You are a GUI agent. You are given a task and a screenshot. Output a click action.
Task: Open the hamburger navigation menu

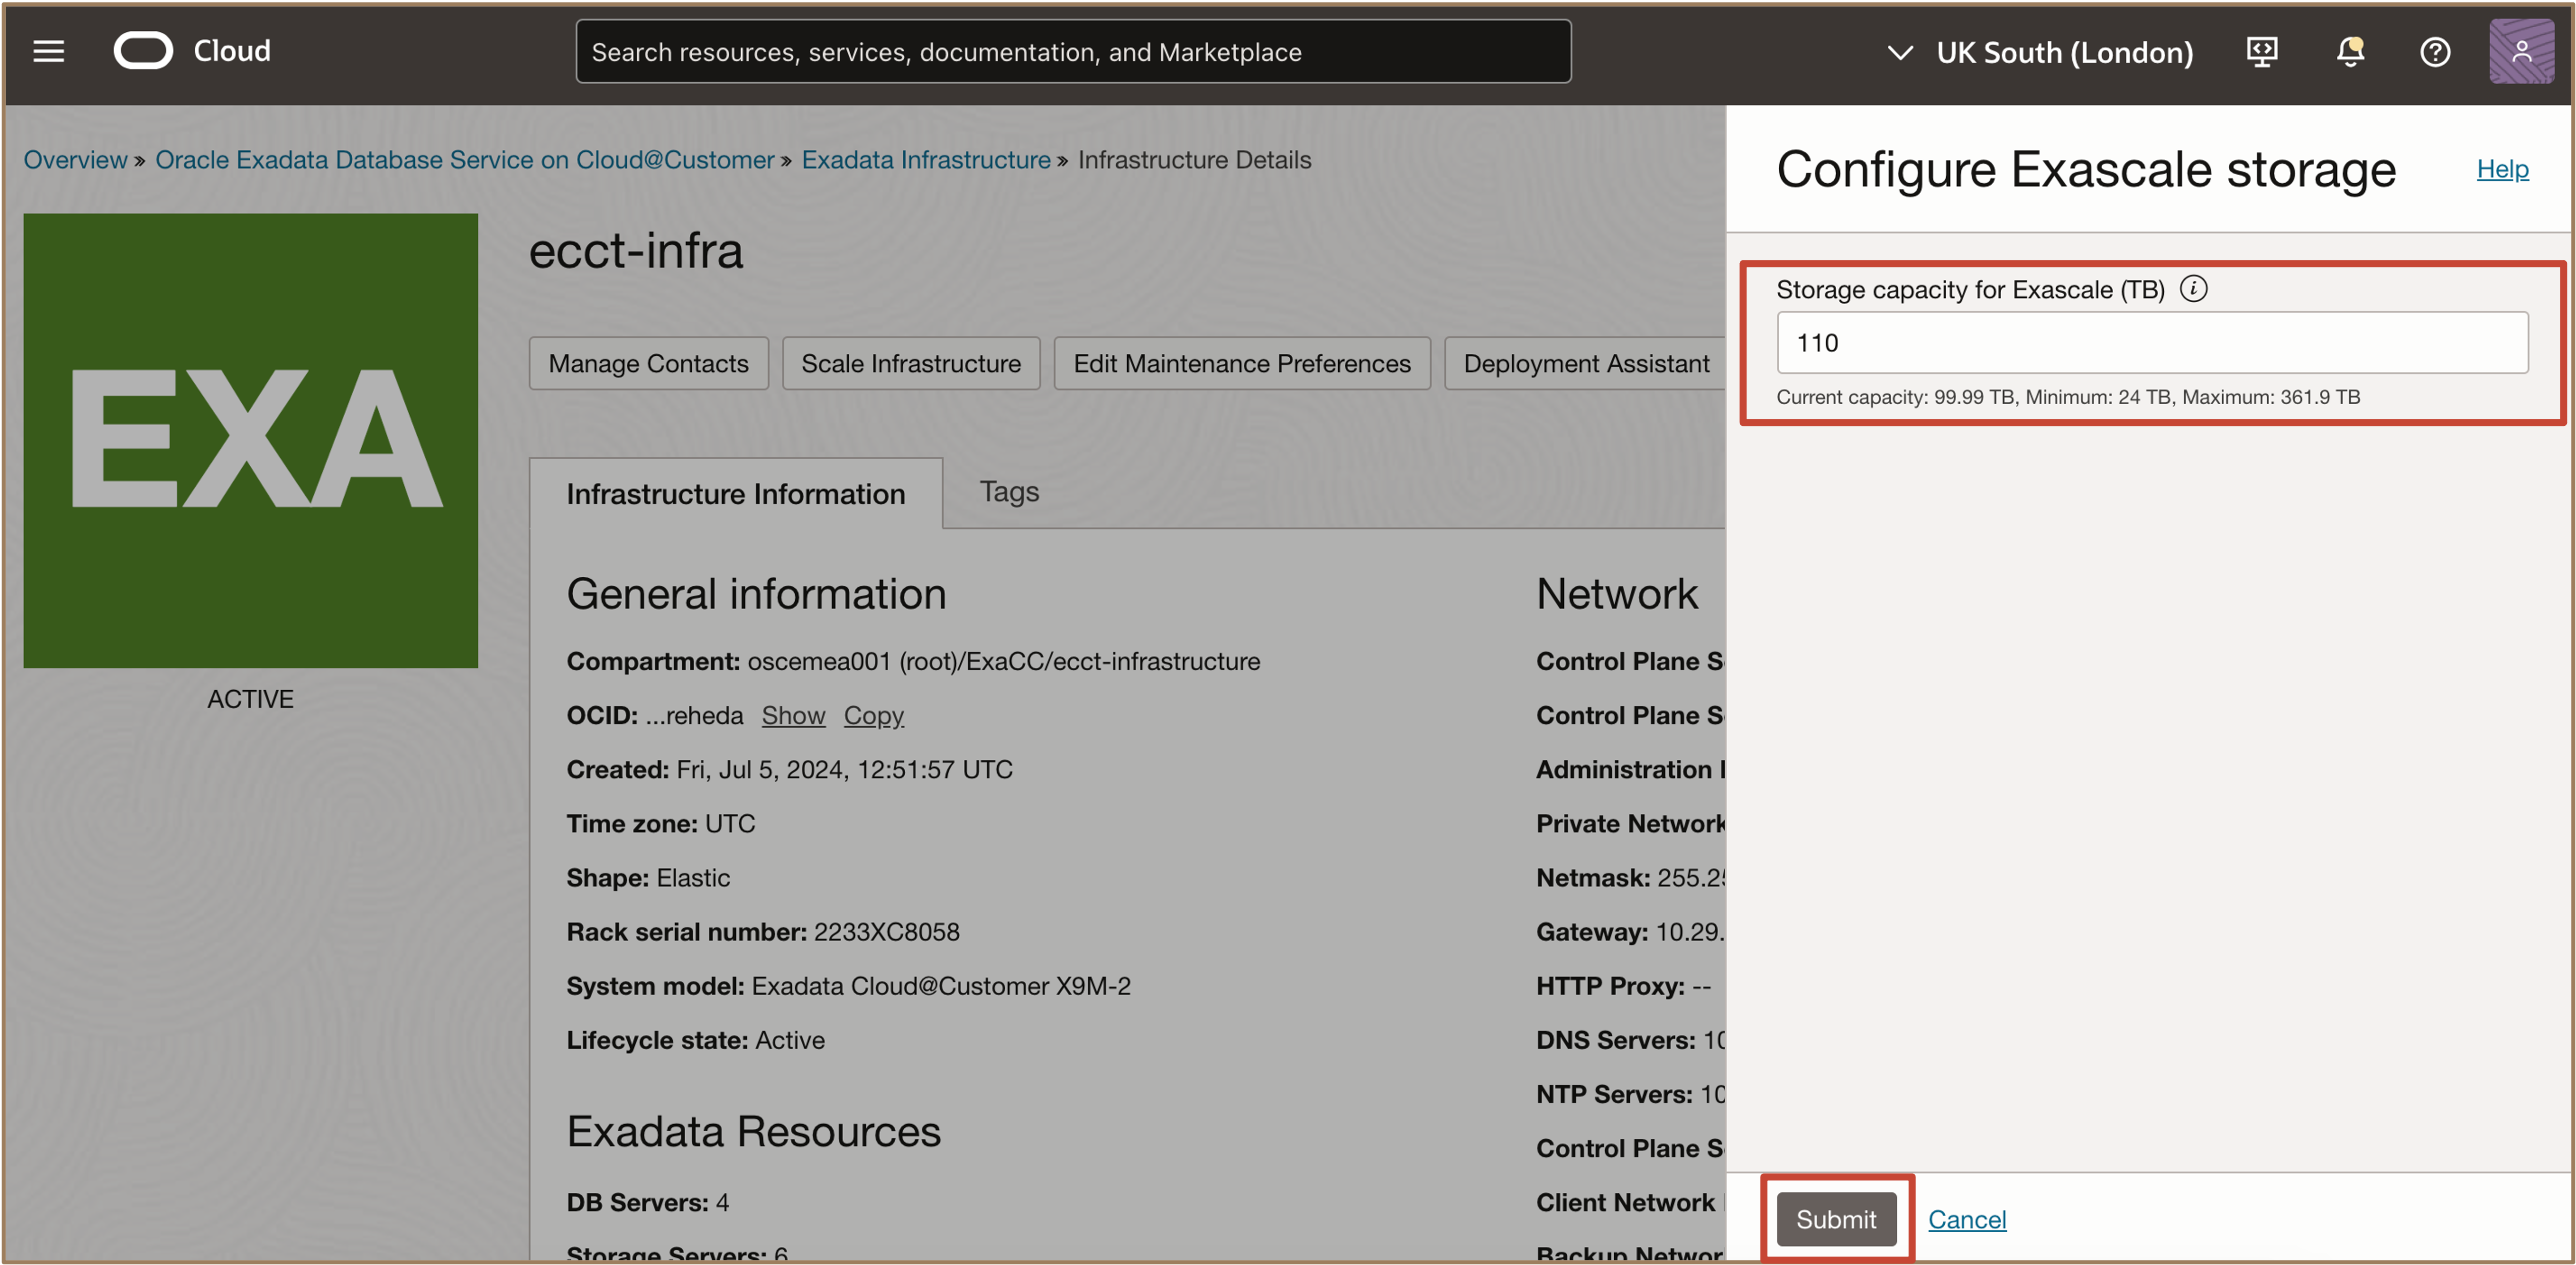pyautogui.click(x=48, y=51)
